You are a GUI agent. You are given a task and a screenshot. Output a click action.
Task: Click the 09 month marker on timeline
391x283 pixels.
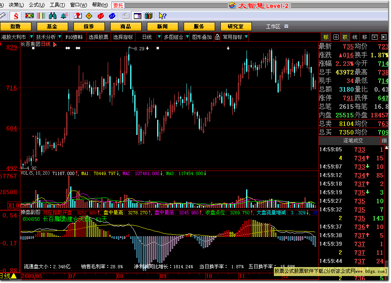pyautogui.click(x=163, y=276)
